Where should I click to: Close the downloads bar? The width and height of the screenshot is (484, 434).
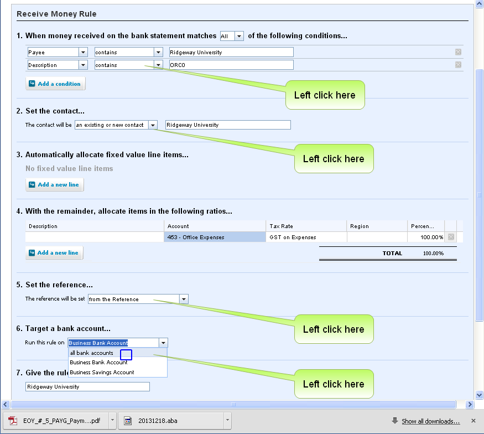(473, 421)
